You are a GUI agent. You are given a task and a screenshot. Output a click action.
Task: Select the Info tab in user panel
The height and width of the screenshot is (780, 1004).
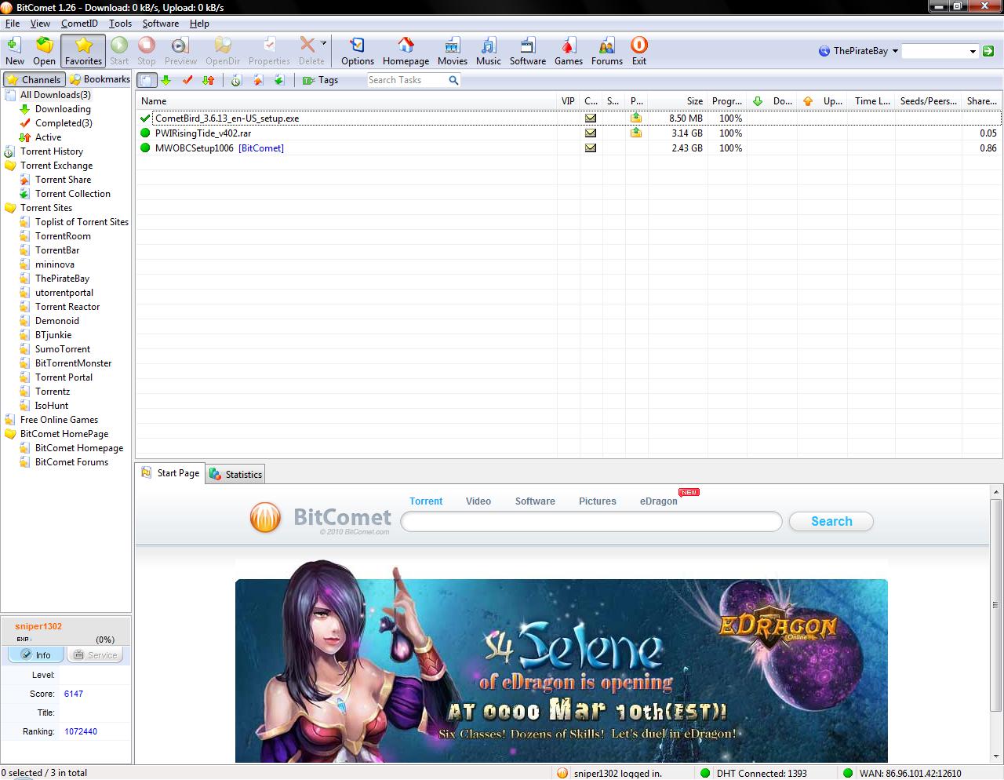click(x=36, y=654)
